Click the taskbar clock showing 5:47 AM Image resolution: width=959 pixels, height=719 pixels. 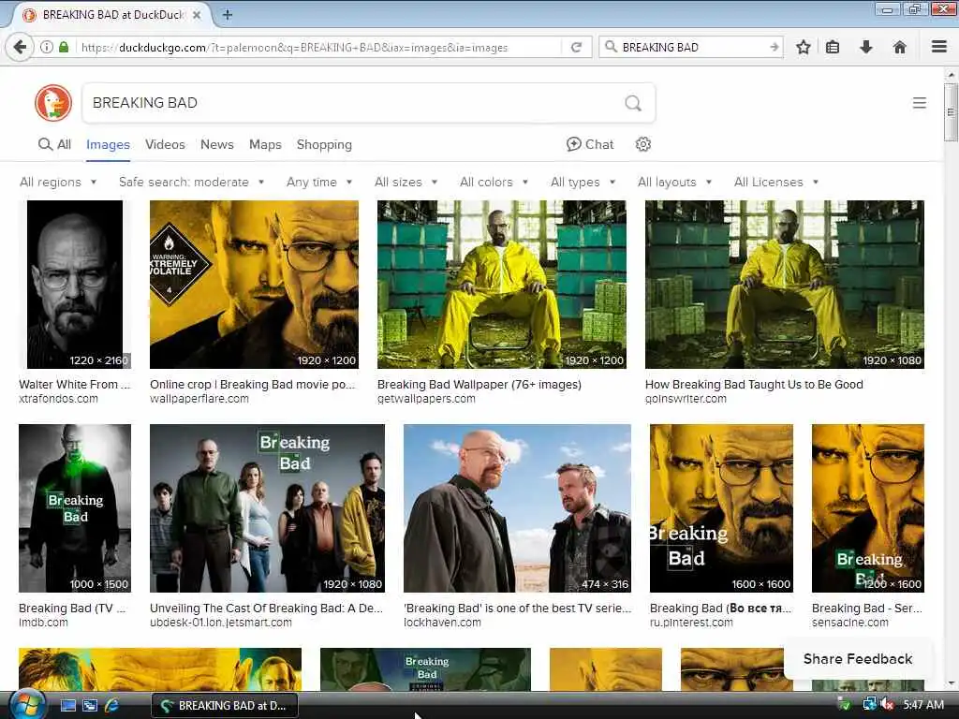(923, 705)
